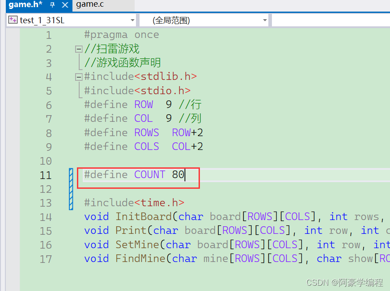390x291 pixels.
Task: Click the macro name ROW on line 6
Action: tap(144, 104)
